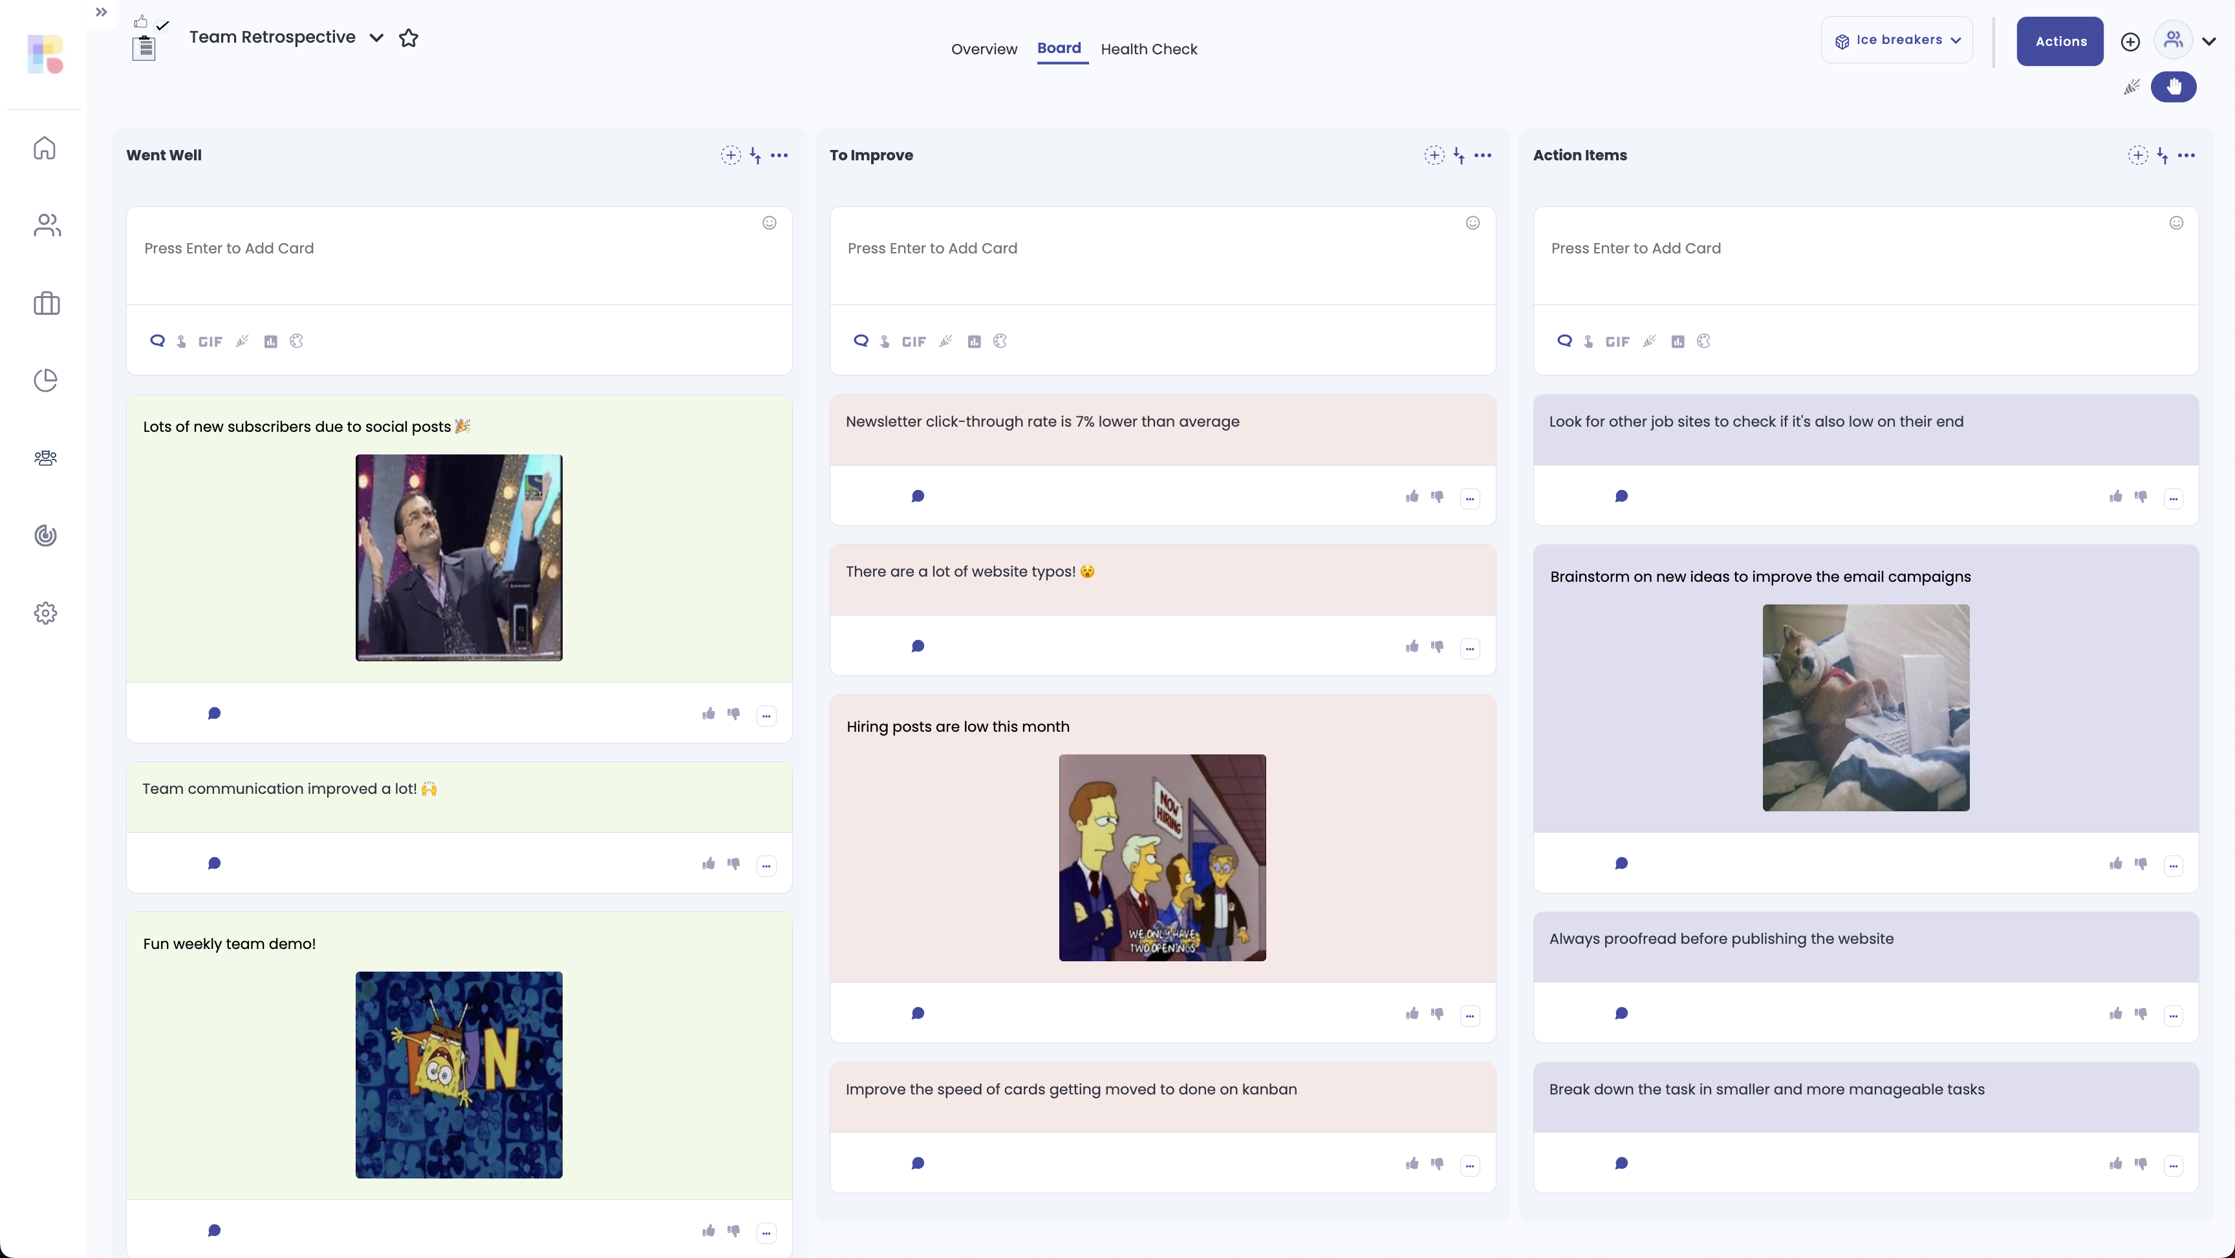
Task: Expand Team Retrospective title dropdown chevron
Action: (x=376, y=38)
